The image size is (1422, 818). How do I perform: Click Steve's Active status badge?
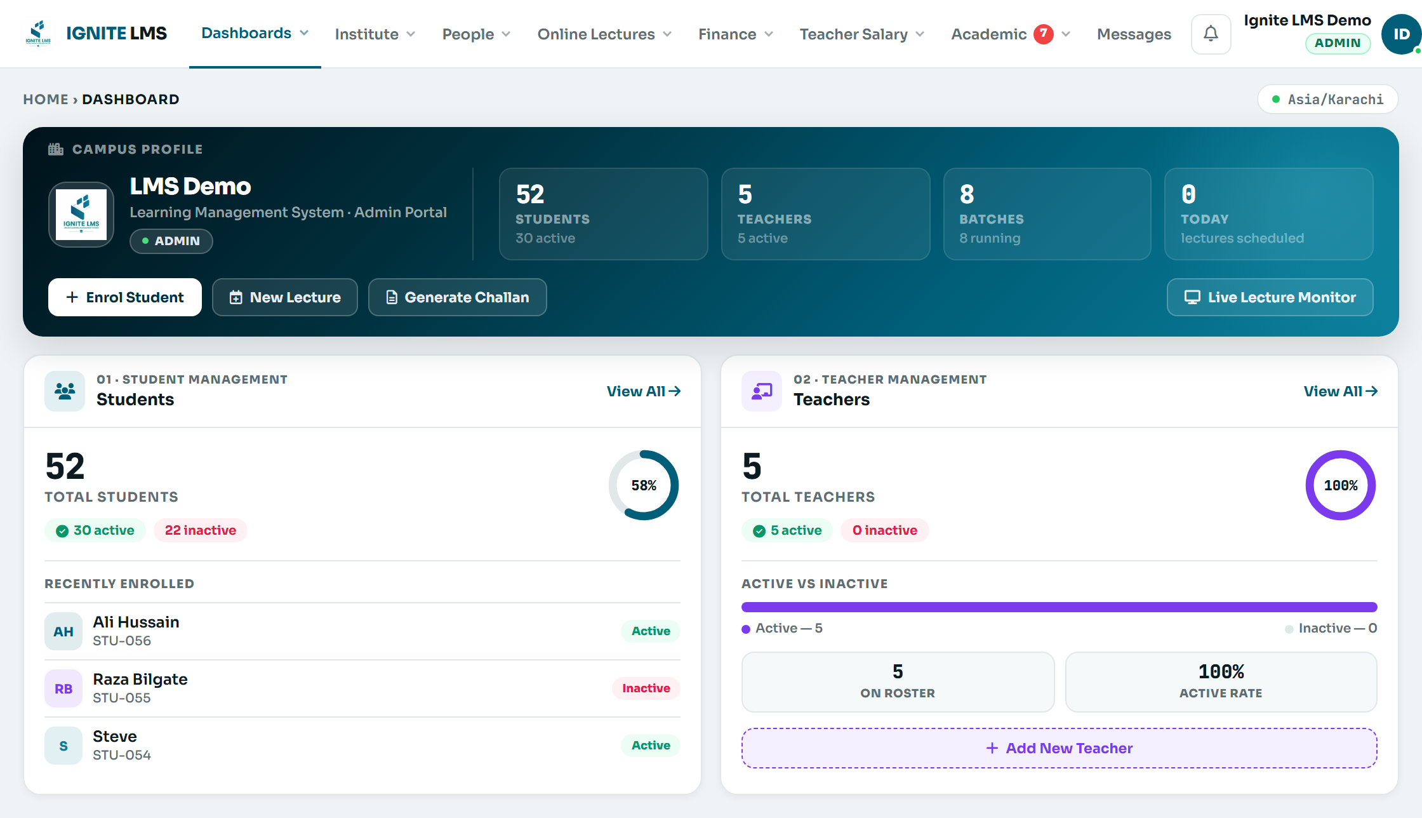pos(651,745)
